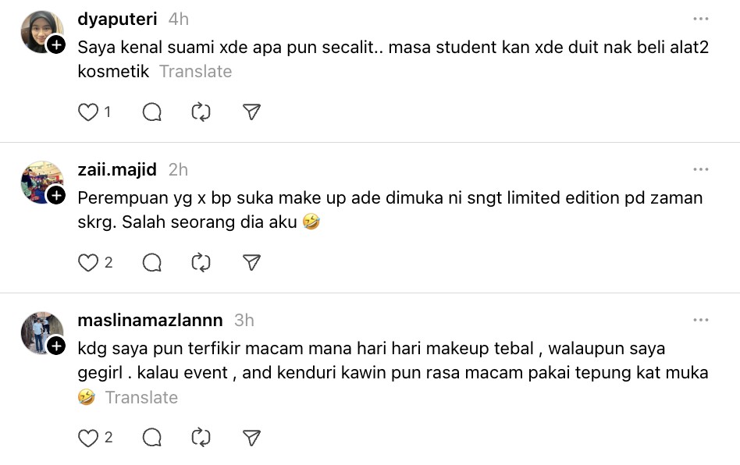Open more options for zaii.majid's comment
The height and width of the screenshot is (465, 740).
click(700, 169)
